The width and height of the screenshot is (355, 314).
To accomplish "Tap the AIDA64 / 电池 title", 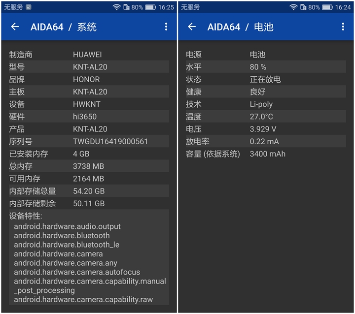I will [241, 27].
